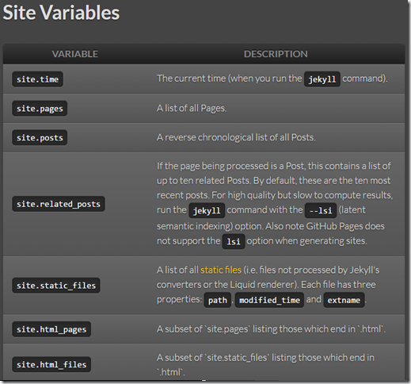The image size is (411, 384).
Task: Click the site.related_posts code label
Action: (x=59, y=204)
